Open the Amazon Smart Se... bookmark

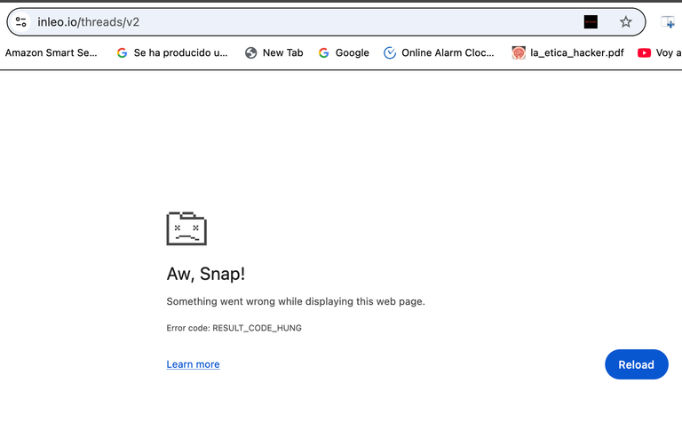pos(51,52)
